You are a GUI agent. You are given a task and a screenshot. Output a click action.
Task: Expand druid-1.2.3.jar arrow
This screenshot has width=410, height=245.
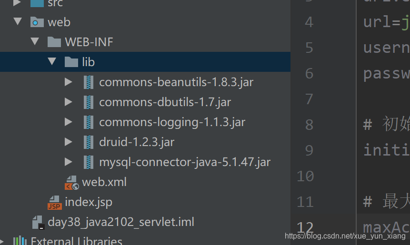[x=69, y=142]
